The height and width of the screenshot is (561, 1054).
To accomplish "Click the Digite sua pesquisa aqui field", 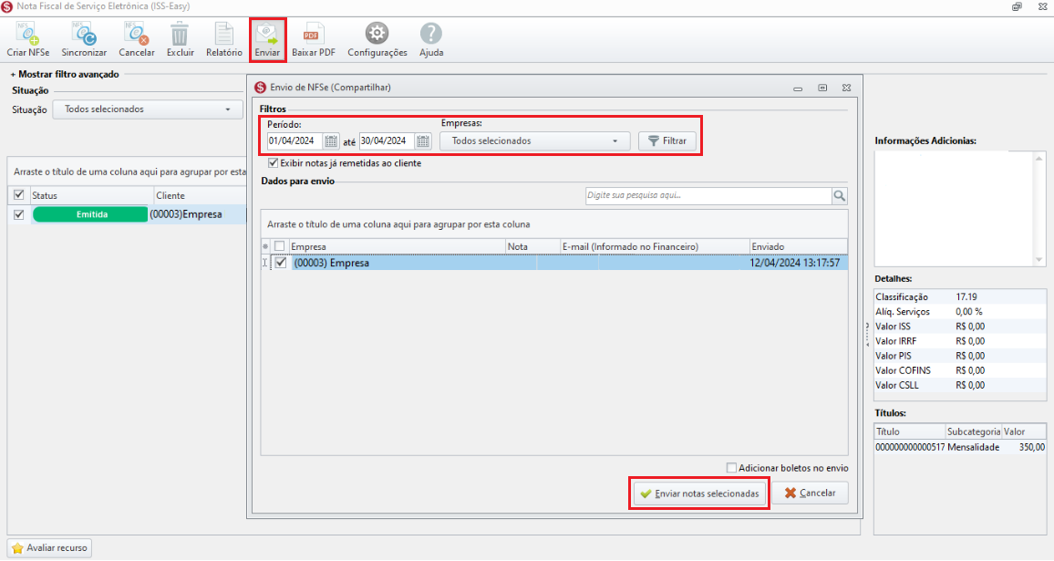I will tap(708, 196).
